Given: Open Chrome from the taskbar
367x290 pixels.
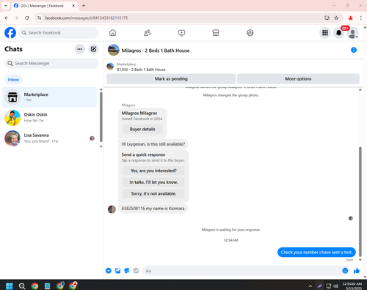Looking at the screenshot, I should click(x=34, y=286).
